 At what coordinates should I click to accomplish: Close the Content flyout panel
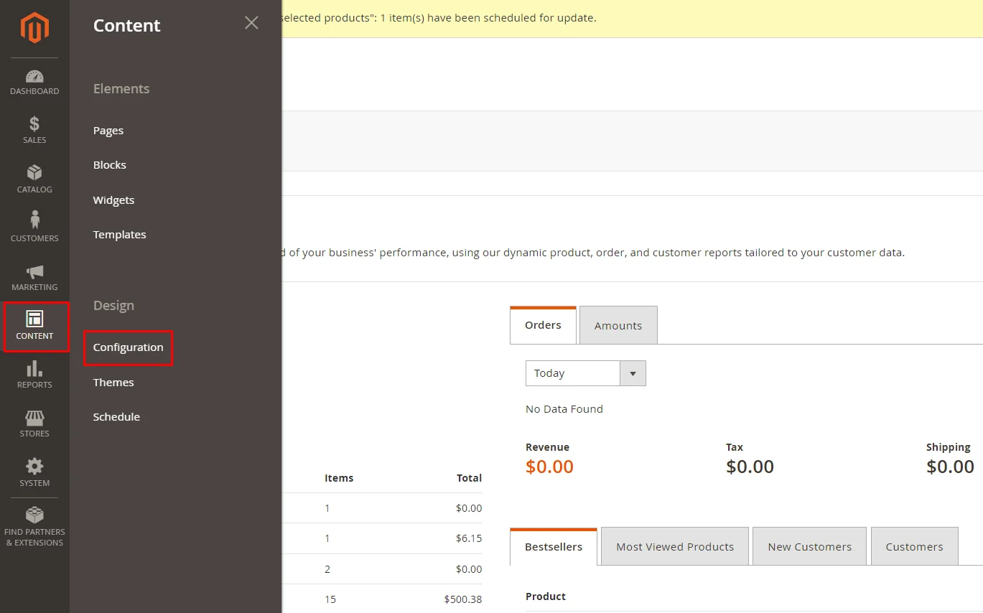251,23
